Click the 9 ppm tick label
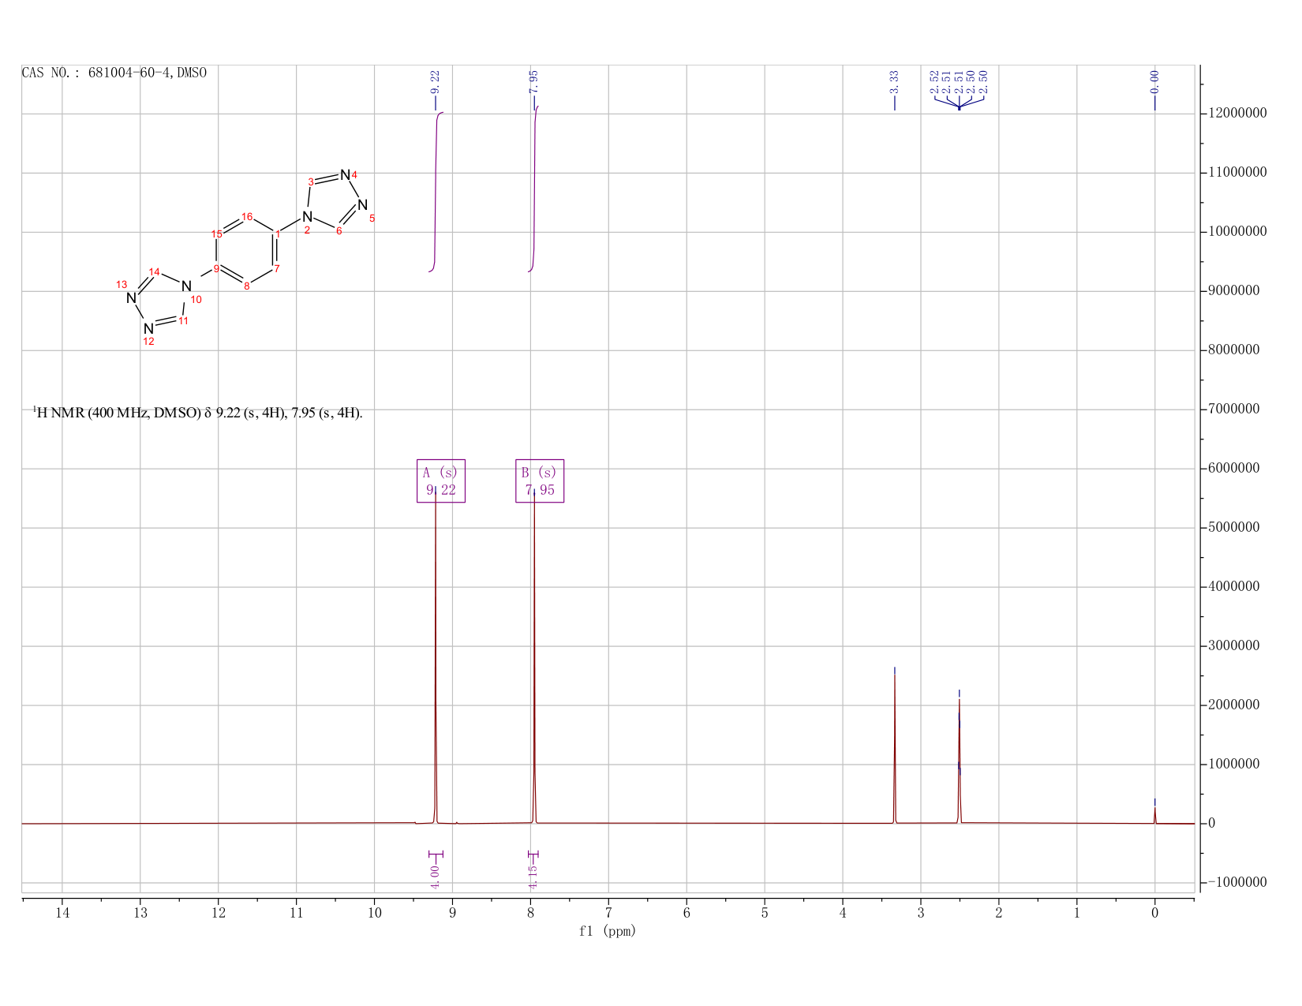1302x1006 pixels. click(x=453, y=913)
